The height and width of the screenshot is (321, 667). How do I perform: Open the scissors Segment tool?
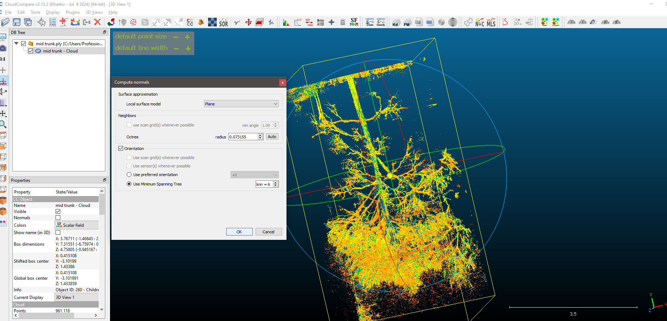click(237, 22)
